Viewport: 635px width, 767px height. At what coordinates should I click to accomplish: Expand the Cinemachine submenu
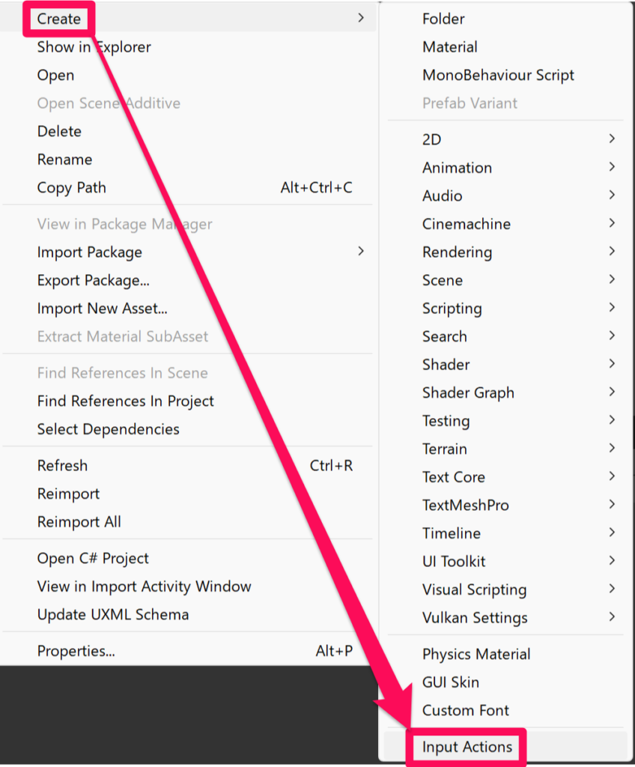[466, 224]
